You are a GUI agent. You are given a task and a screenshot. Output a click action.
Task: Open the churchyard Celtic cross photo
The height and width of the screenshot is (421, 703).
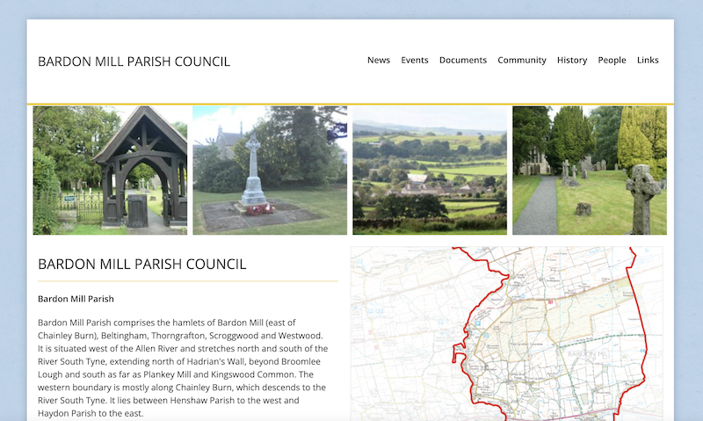click(589, 171)
